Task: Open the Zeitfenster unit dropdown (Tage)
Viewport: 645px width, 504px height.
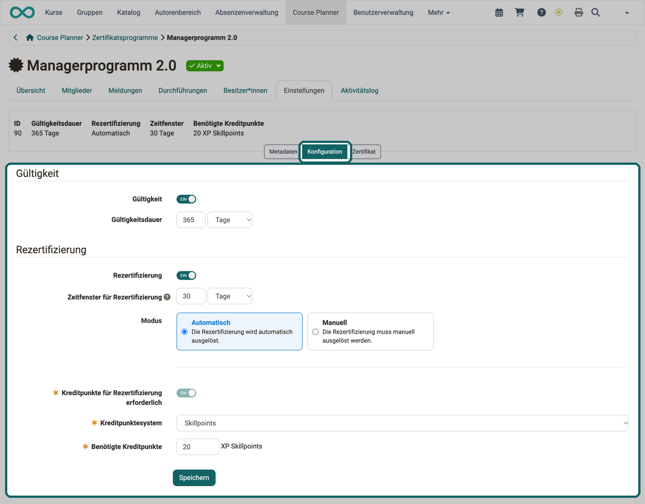Action: (230, 296)
